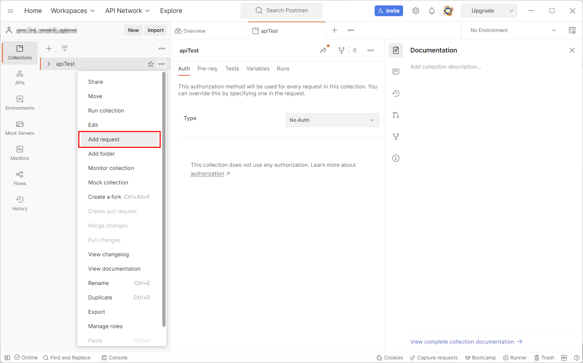
Task: Open the Pull requests icon in right sidebar
Action: point(396,115)
